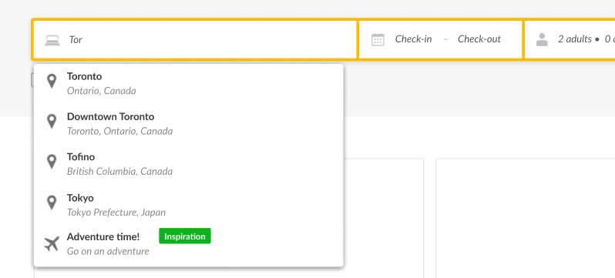Toggle the checkbox partially hidden behind the suggestions dropdown
Viewport: 615px width, 278px height.
(x=33, y=80)
